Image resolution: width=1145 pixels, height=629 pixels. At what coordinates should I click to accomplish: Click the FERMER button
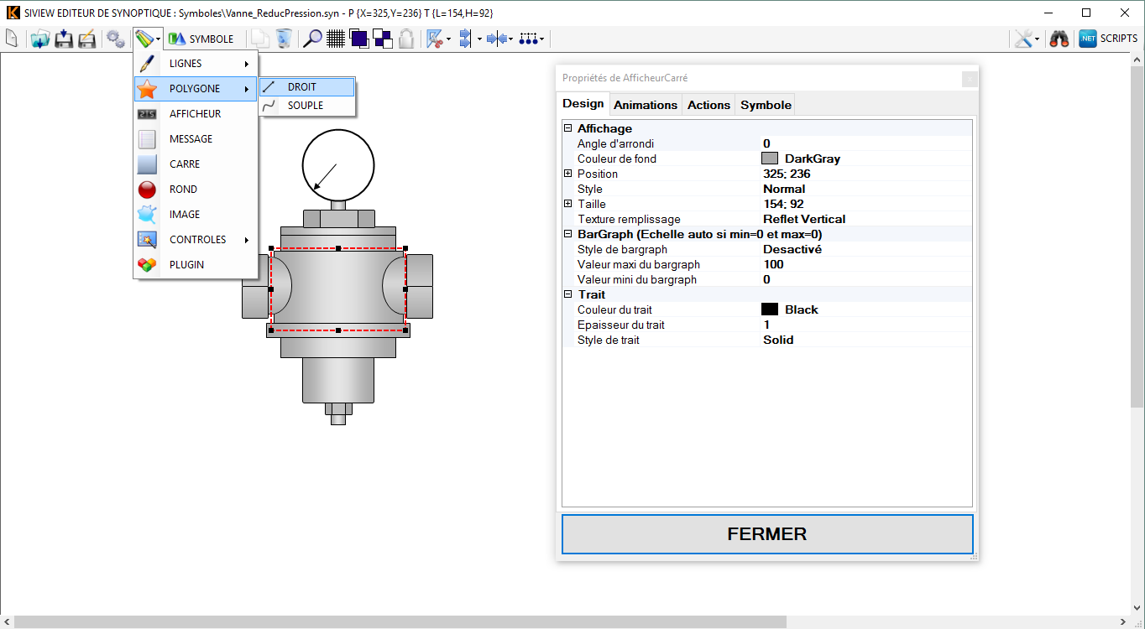(767, 534)
